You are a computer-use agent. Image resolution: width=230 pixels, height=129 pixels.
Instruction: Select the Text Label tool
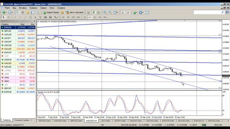[40, 17]
